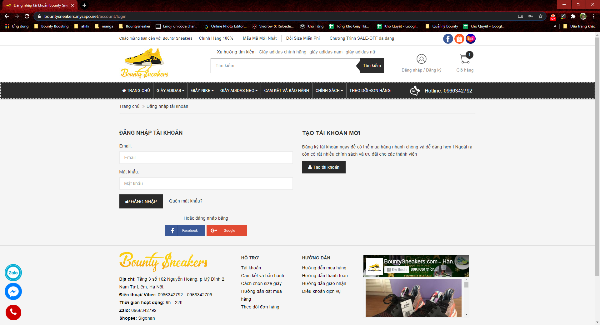The image size is (600, 325).
Task: Click Mẫu Mã Mới Nhất top bar item
Action: pos(260,38)
